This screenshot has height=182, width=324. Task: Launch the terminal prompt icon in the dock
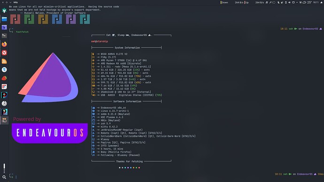pos(4,36)
